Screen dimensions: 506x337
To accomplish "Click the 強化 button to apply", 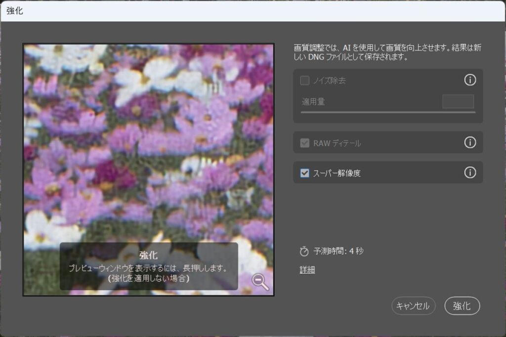I will (462, 306).
